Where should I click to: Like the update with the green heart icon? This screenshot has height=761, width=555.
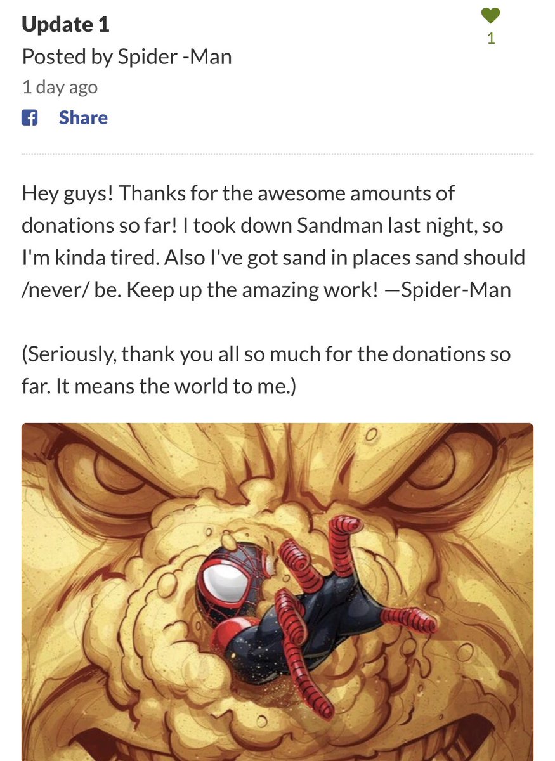pyautogui.click(x=490, y=15)
